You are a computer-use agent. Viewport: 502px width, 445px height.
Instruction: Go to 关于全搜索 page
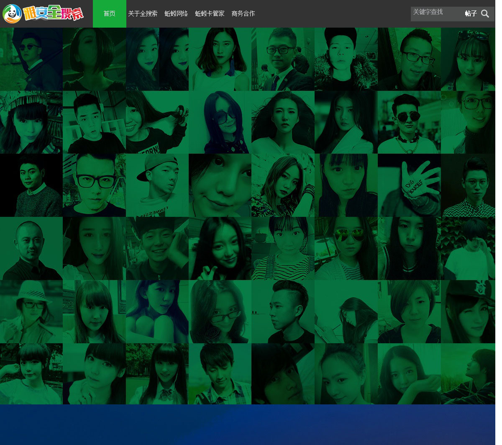(143, 14)
